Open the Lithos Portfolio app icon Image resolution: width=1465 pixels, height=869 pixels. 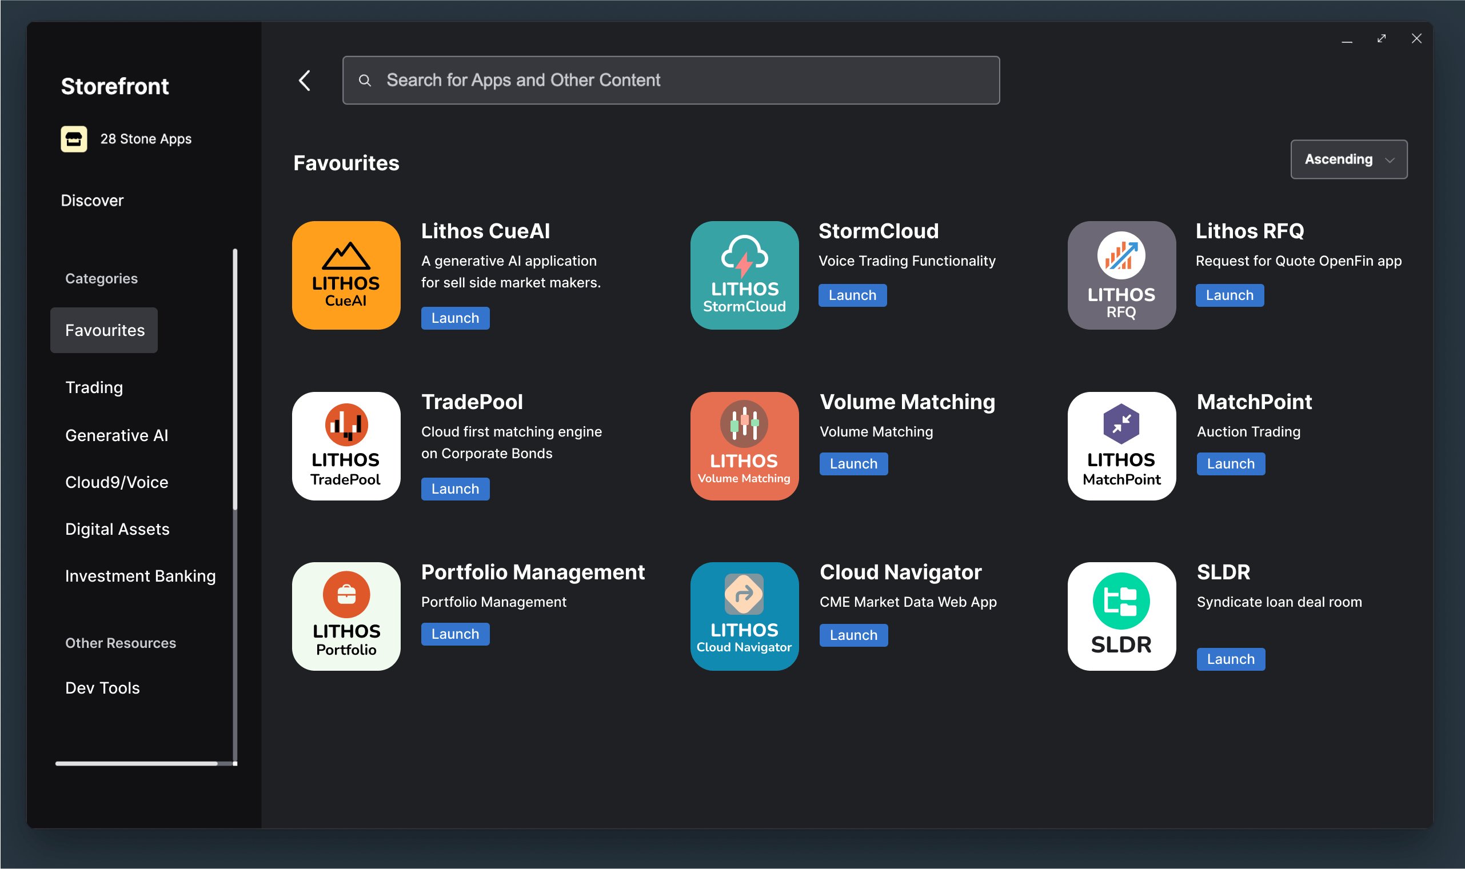pos(346,616)
